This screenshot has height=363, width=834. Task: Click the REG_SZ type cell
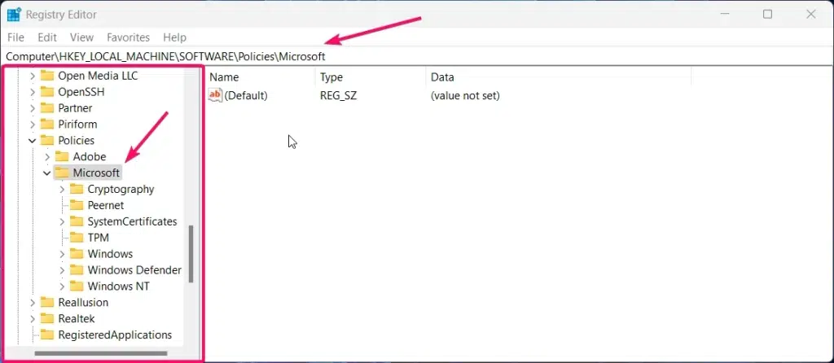[338, 96]
